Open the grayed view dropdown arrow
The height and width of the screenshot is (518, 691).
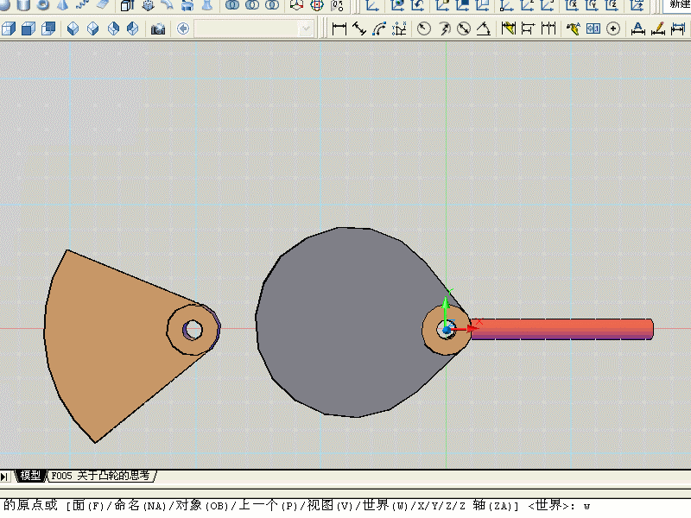pyautogui.click(x=306, y=29)
